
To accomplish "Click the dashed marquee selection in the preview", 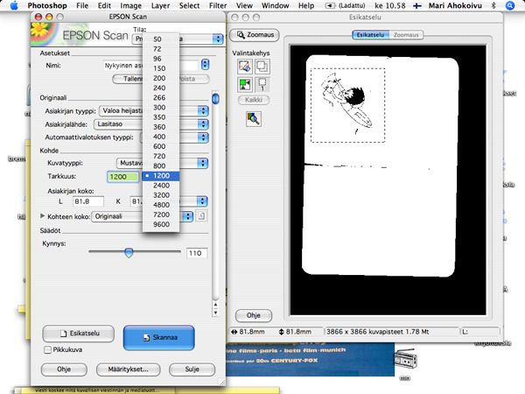I will click(347, 105).
